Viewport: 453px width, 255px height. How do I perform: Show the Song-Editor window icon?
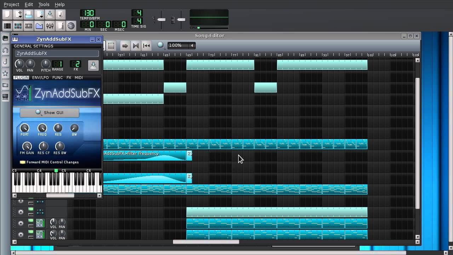coord(7,26)
